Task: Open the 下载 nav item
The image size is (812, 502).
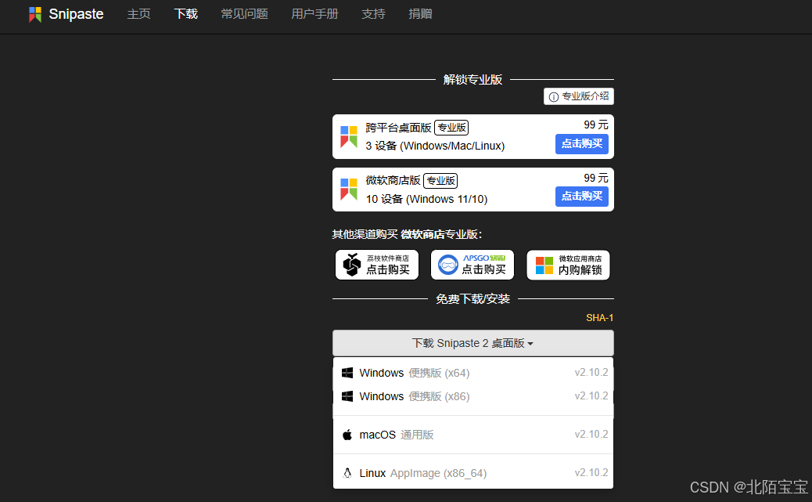Action: point(186,14)
